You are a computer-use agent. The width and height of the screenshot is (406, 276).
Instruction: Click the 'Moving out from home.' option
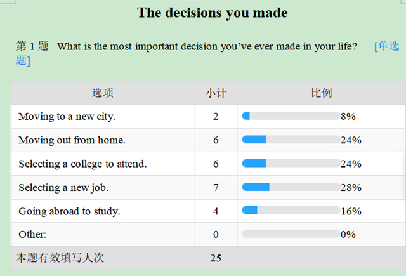tap(72, 140)
